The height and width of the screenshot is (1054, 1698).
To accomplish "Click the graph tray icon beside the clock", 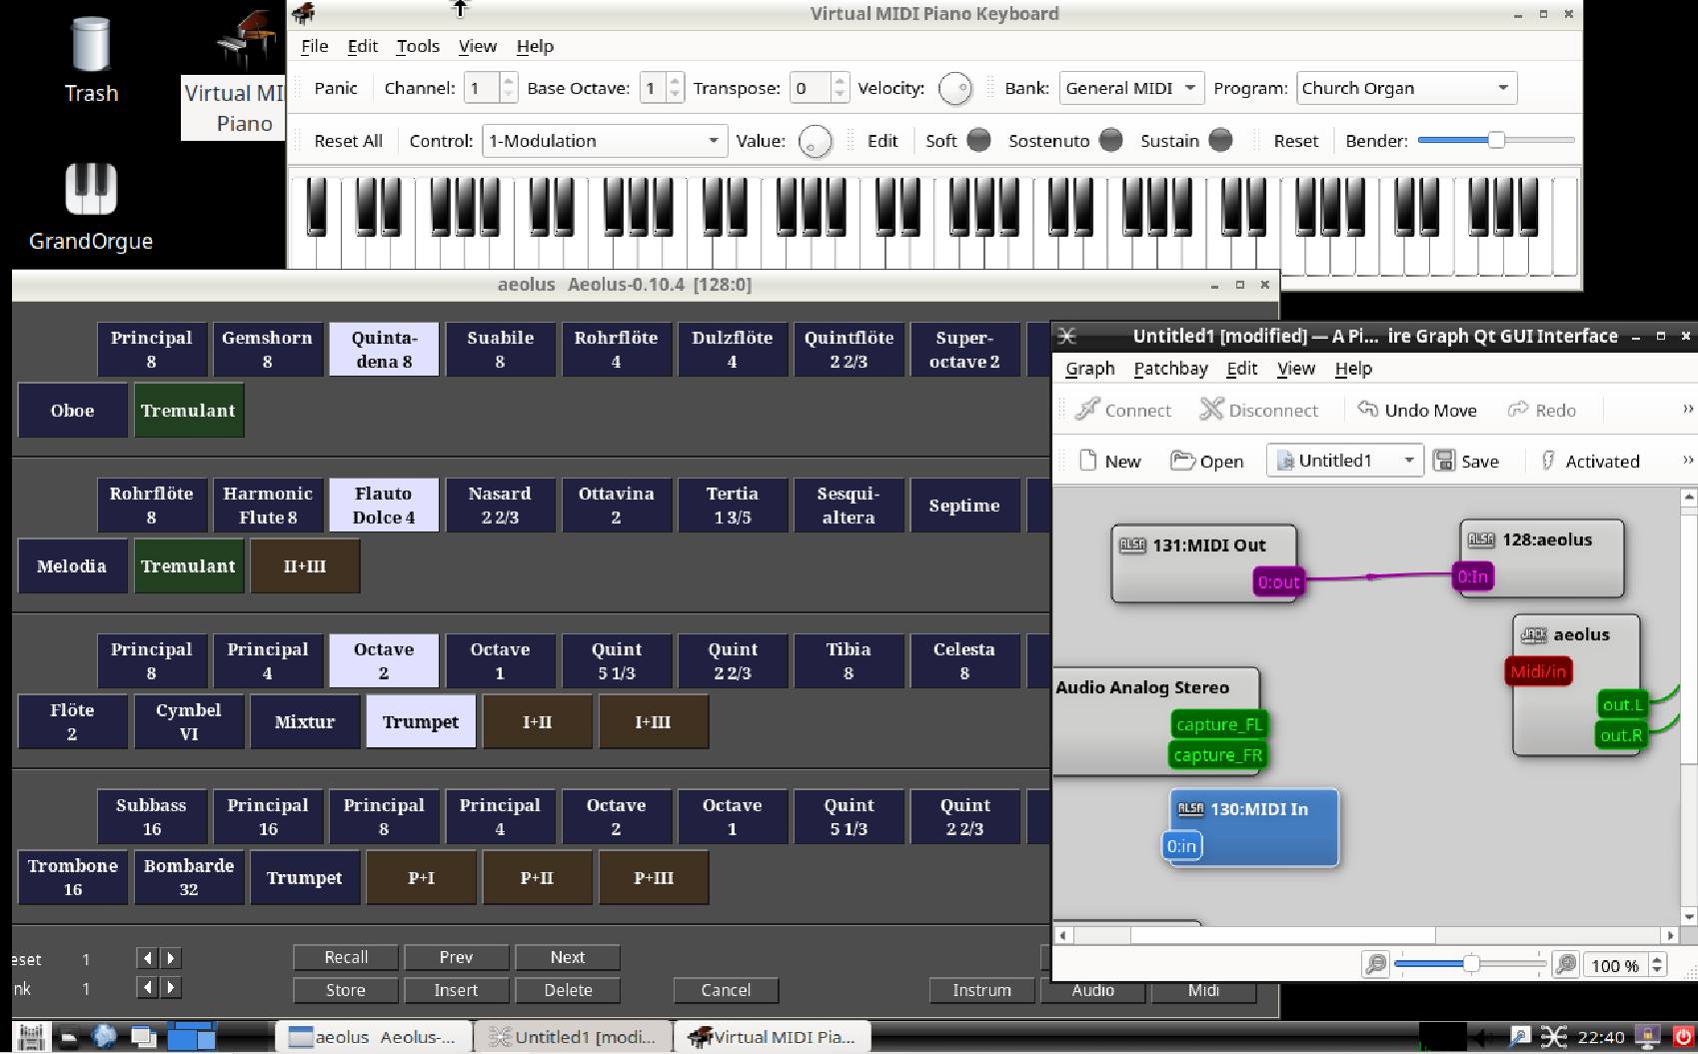I will 1553,1037.
